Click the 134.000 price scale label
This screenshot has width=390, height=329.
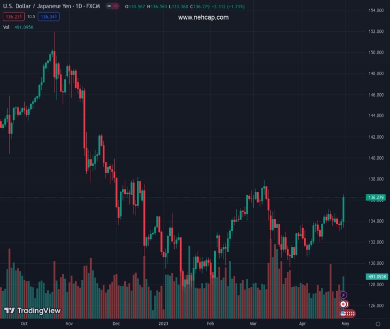point(376,221)
